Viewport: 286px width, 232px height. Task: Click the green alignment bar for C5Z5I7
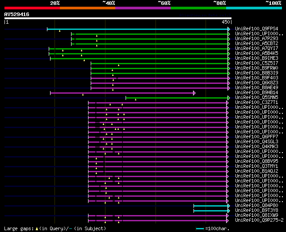[160, 63]
